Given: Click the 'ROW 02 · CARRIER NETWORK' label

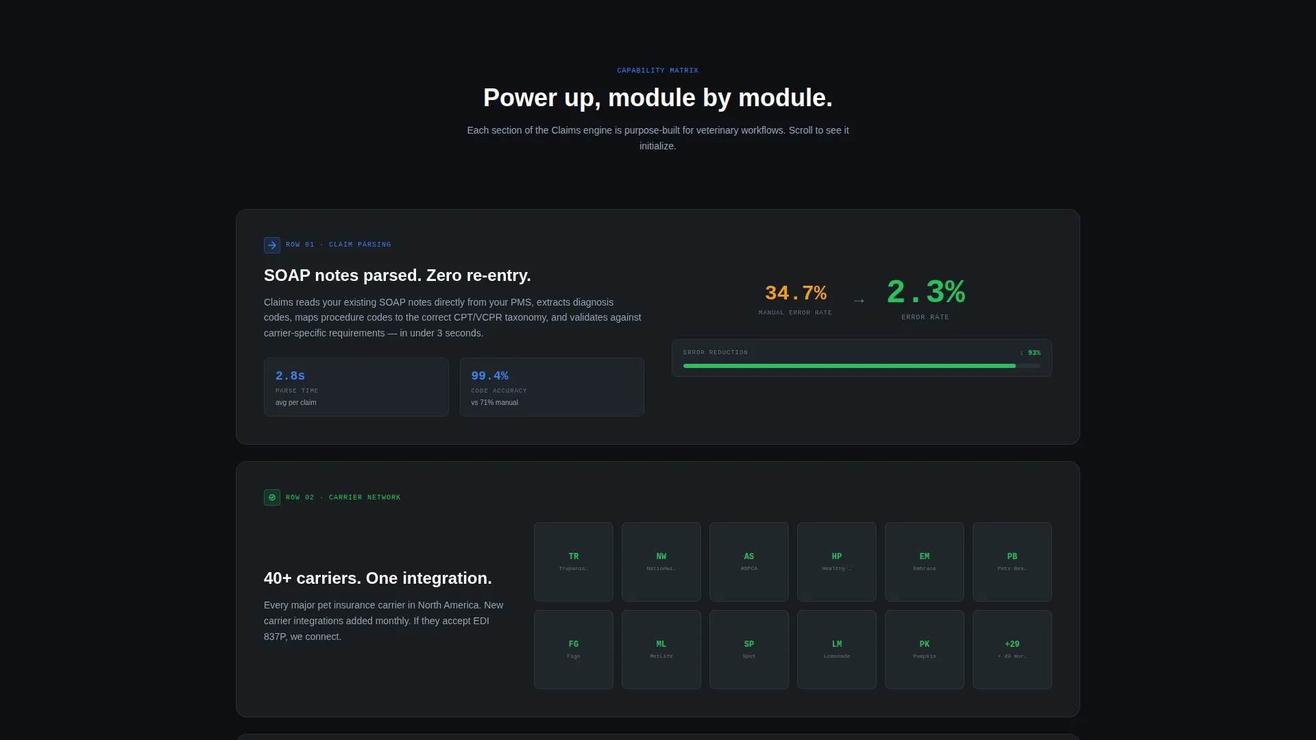Looking at the screenshot, I should (343, 497).
